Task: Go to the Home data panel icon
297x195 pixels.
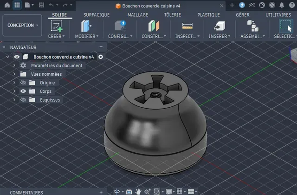Action: (7, 5)
